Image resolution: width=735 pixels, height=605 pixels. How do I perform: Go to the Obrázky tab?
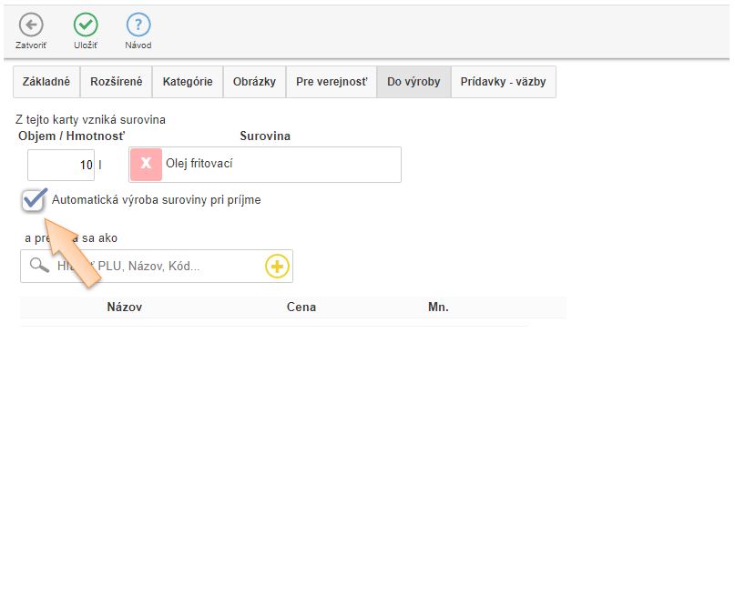click(254, 82)
